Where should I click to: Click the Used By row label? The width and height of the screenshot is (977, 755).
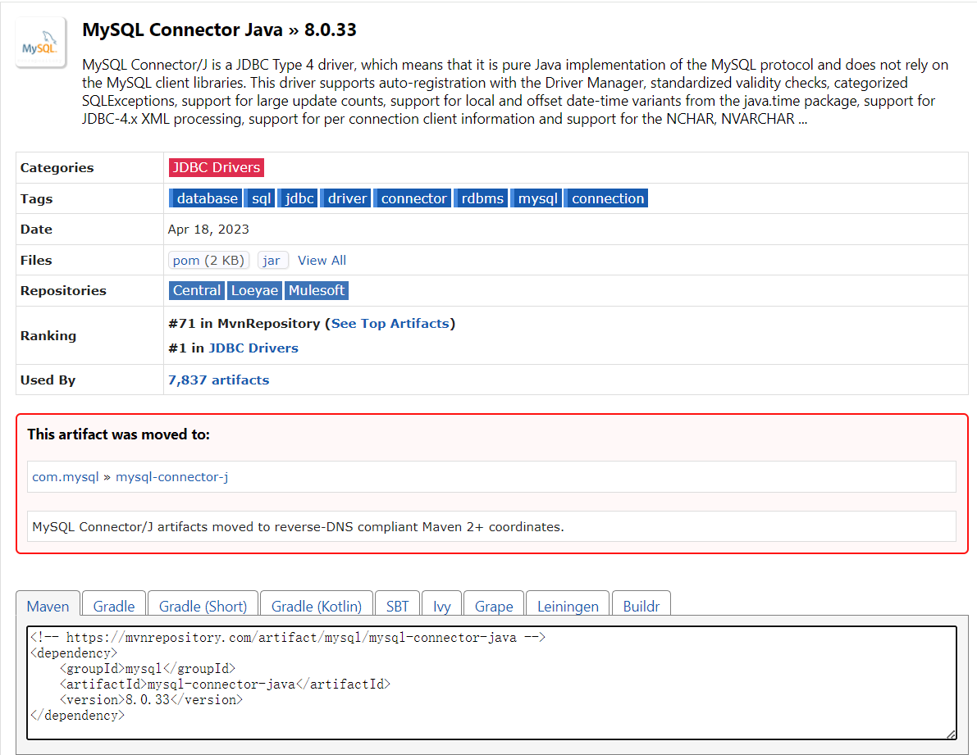tap(48, 380)
